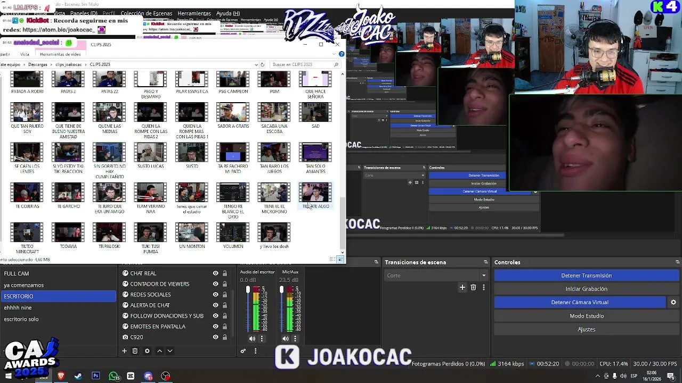This screenshot has height=383, width=682.
Task: Undock the Controles panel
Action: [678, 262]
